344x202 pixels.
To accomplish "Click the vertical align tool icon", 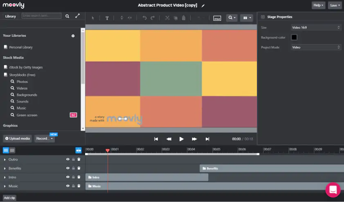I will click(x=122, y=18).
